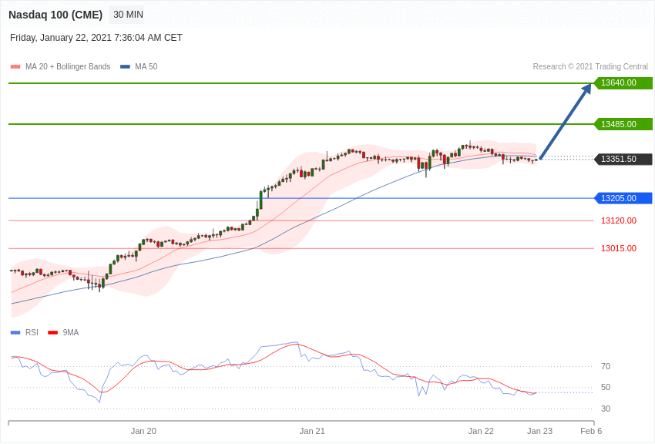The width and height of the screenshot is (655, 444).
Task: Click the 13015.00 red support label
Action: (619, 248)
